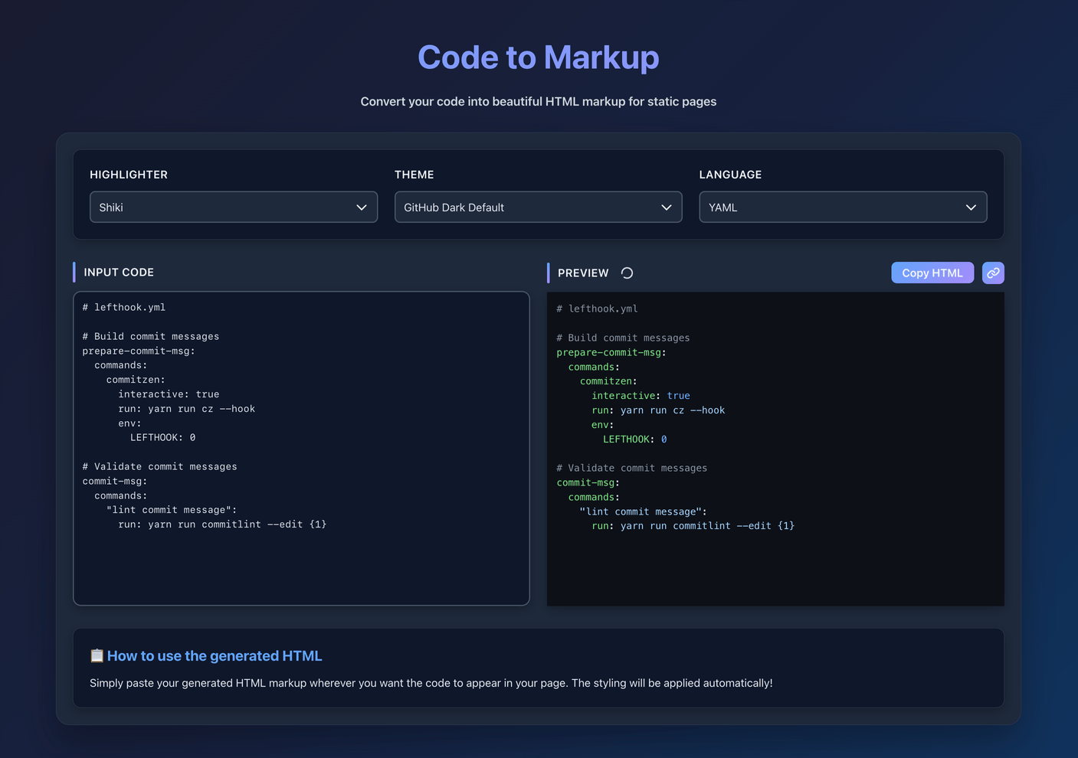The image size is (1078, 758).
Task: Click the interactive: true line in the preview
Action: click(x=641, y=395)
